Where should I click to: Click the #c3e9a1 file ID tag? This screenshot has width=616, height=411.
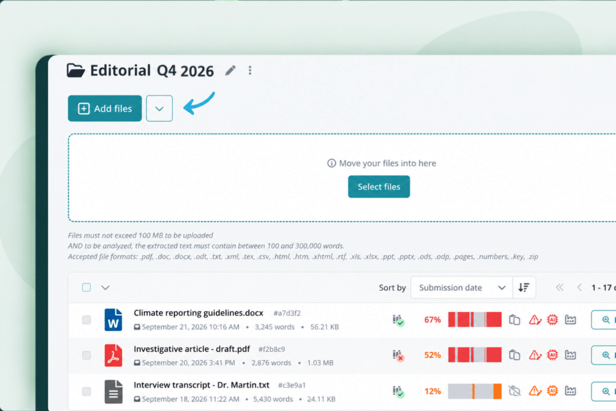(292, 386)
